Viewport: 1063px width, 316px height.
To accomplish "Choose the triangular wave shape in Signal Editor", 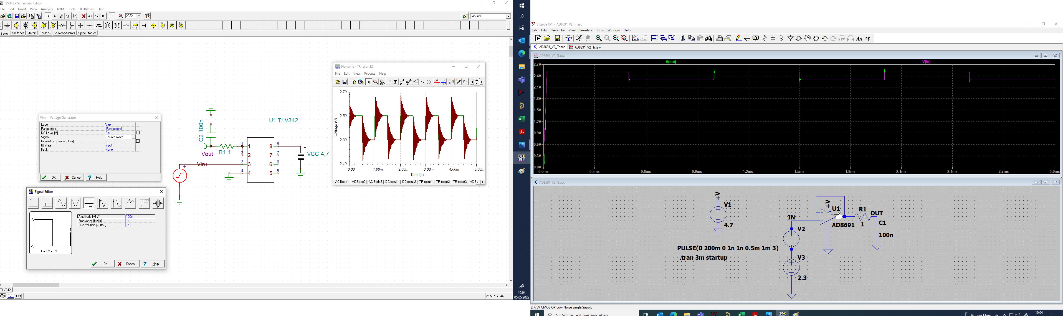I will [103, 203].
